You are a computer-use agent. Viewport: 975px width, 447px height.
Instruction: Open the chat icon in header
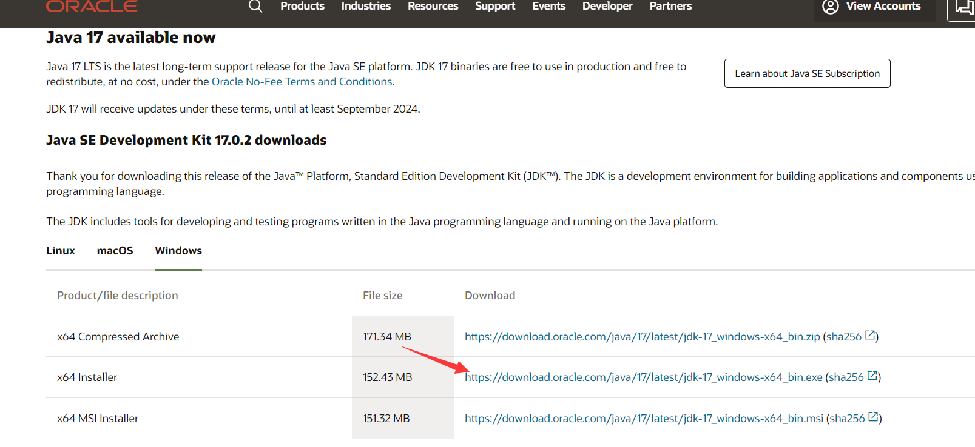(x=964, y=7)
